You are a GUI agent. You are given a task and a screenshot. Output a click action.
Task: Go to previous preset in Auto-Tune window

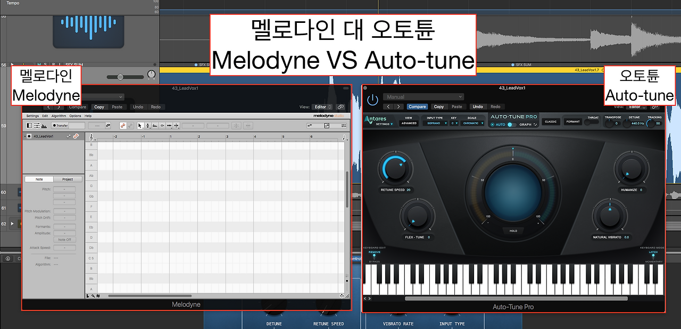[x=389, y=106]
